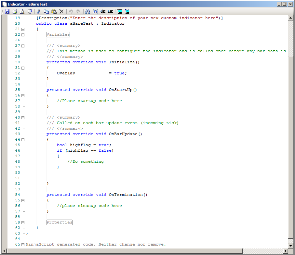Decrease indent of the selected lines

click(x=103, y=11)
